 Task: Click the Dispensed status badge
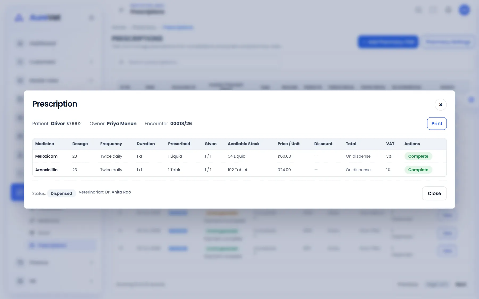61,193
